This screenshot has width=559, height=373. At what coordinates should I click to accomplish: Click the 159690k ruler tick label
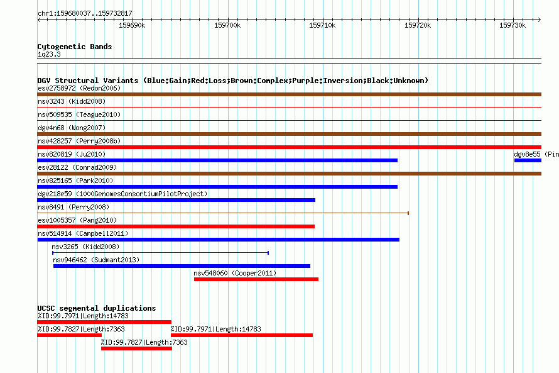coord(132,26)
